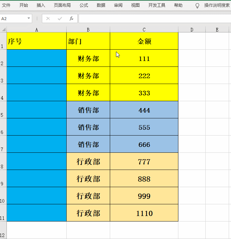Screen dimensions: 231x239
Task: Click the 行政部 cell in row 8
Action: pos(88,161)
